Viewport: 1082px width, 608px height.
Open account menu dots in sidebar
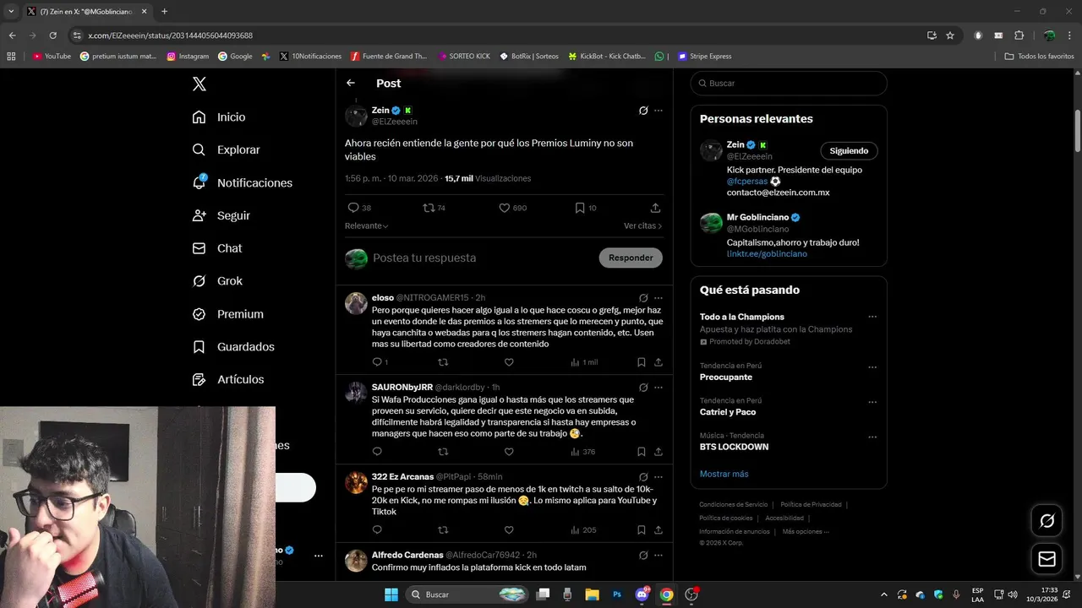click(319, 556)
